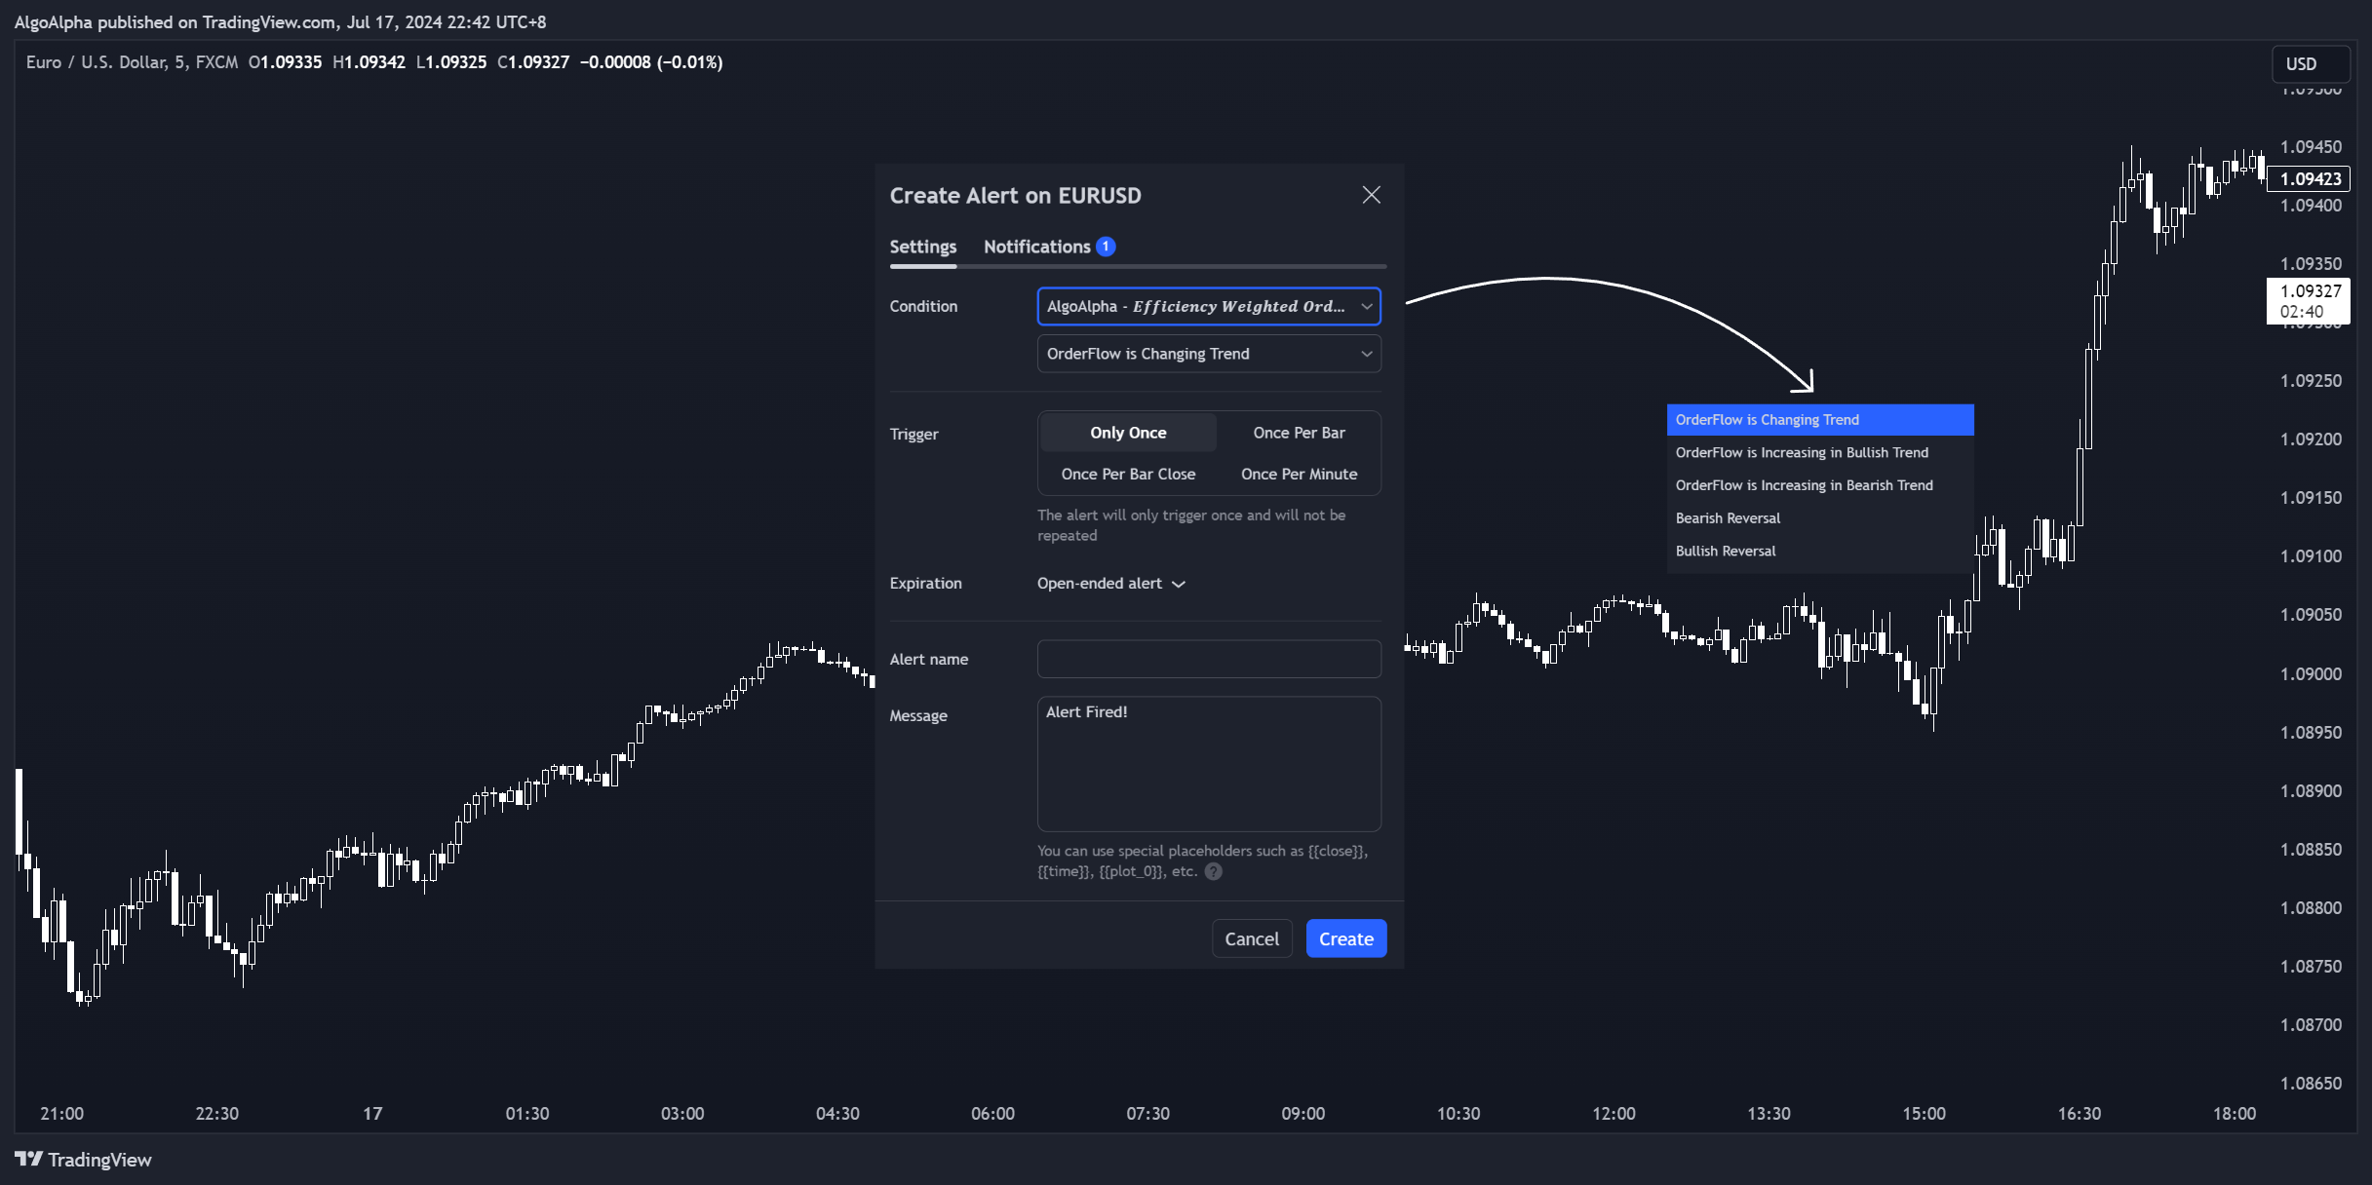Expand the OrderFlow is Changing Trend dropdown
This screenshot has width=2372, height=1185.
(x=1209, y=354)
